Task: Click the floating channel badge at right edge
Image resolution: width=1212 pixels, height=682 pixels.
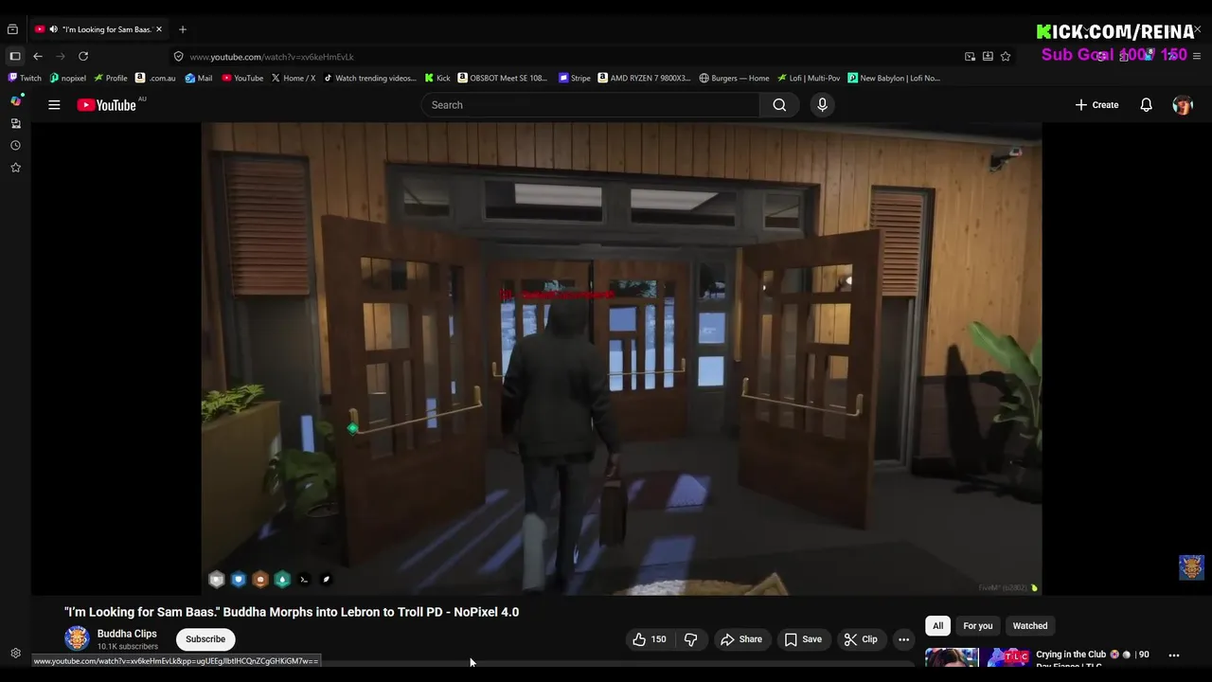Action: [x=1191, y=566]
